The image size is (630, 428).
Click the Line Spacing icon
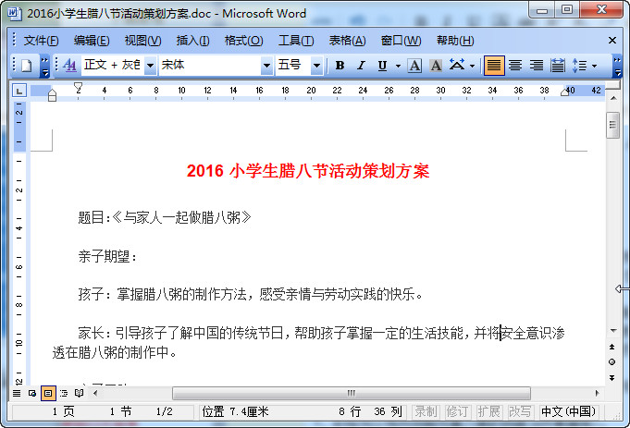tap(579, 65)
